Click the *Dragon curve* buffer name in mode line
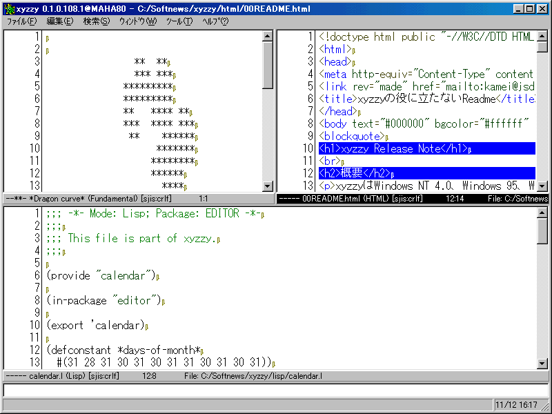Image resolution: width=552 pixels, height=414 pixels. [57, 199]
